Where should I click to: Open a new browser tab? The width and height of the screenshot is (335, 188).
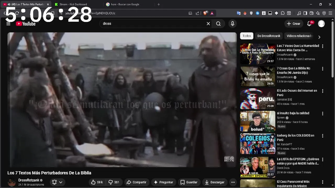[159, 4]
